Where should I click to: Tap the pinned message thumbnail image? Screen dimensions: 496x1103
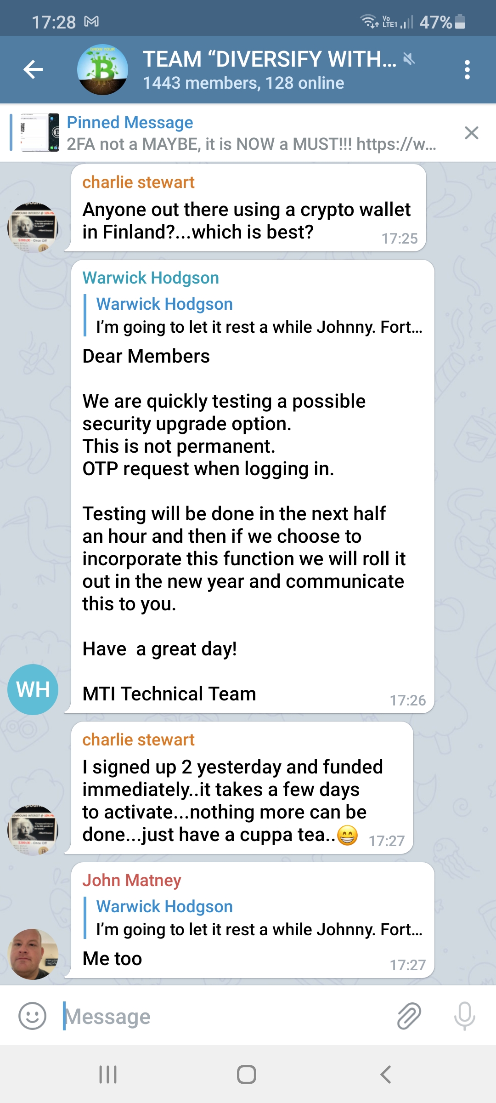point(40,132)
